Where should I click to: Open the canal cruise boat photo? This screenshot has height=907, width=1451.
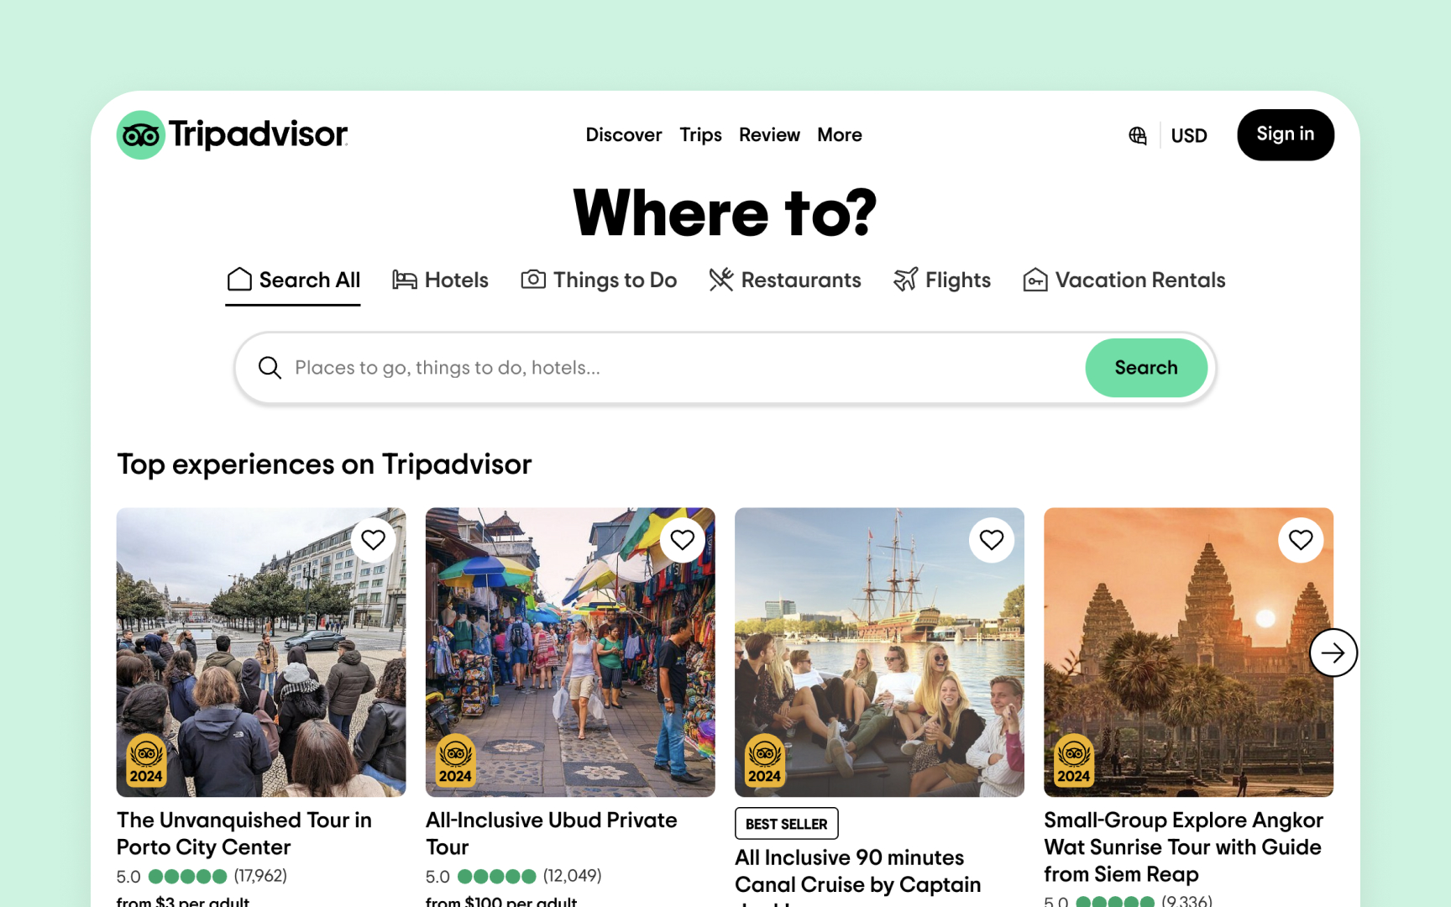point(879,652)
